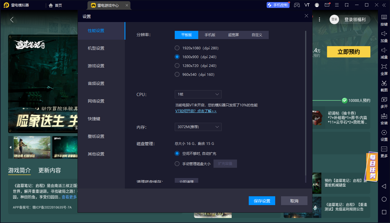Open 性能设置 settings category
The image size is (390, 223).
(x=101, y=31)
